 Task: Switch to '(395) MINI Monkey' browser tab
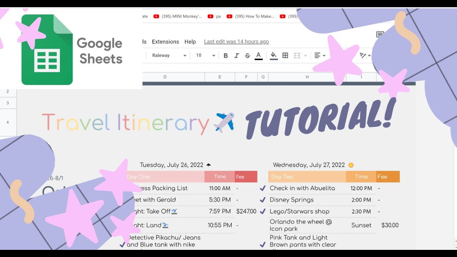pos(178,16)
